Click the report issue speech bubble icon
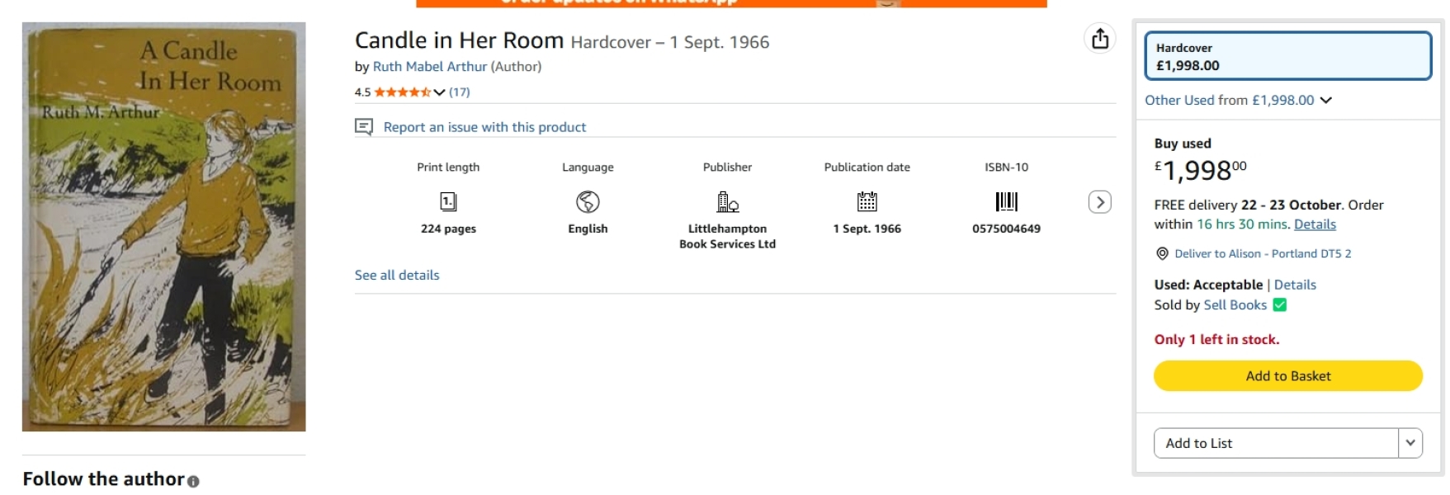1450x495 pixels. coord(364,127)
